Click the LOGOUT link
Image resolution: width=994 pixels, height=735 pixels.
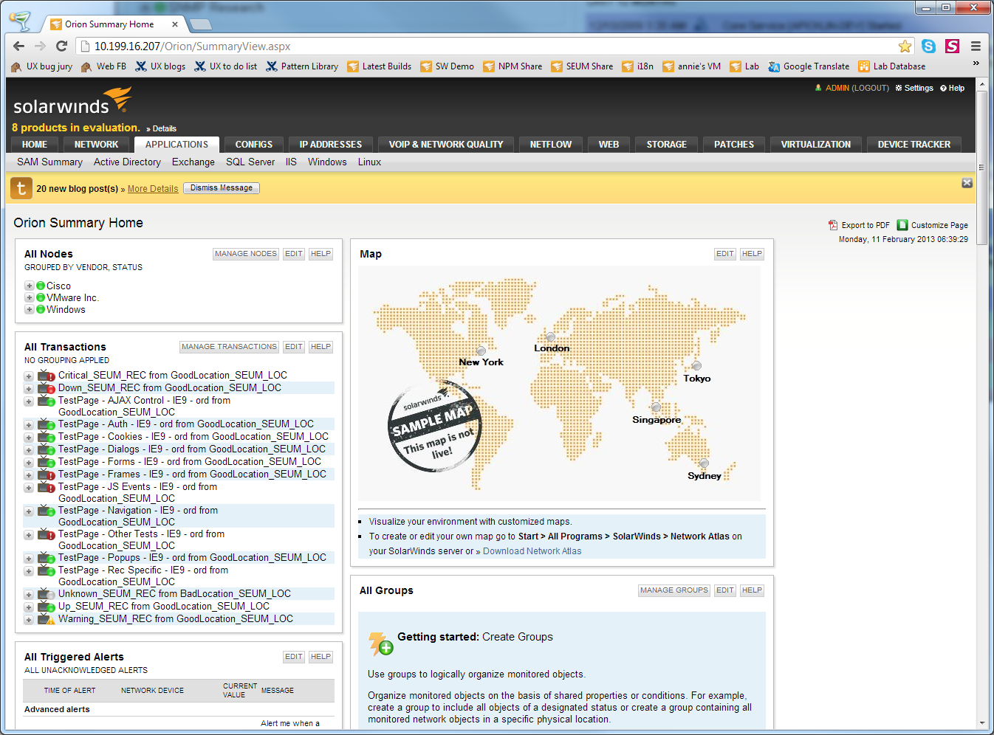pyautogui.click(x=871, y=88)
